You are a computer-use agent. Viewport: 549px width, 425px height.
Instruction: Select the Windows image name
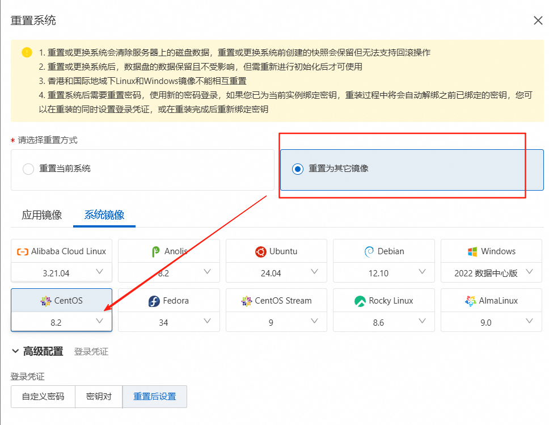pos(498,251)
